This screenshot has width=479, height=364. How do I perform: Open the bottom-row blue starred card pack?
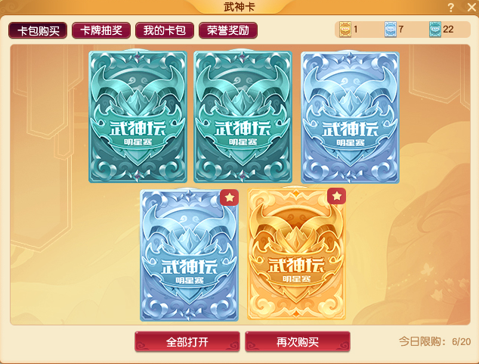click(x=189, y=256)
